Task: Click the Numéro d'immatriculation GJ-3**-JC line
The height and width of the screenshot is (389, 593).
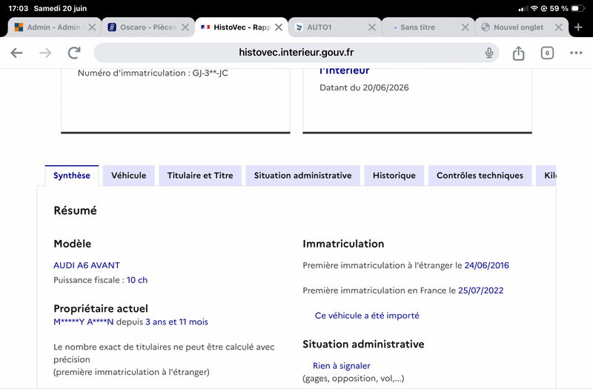Action: click(x=153, y=73)
